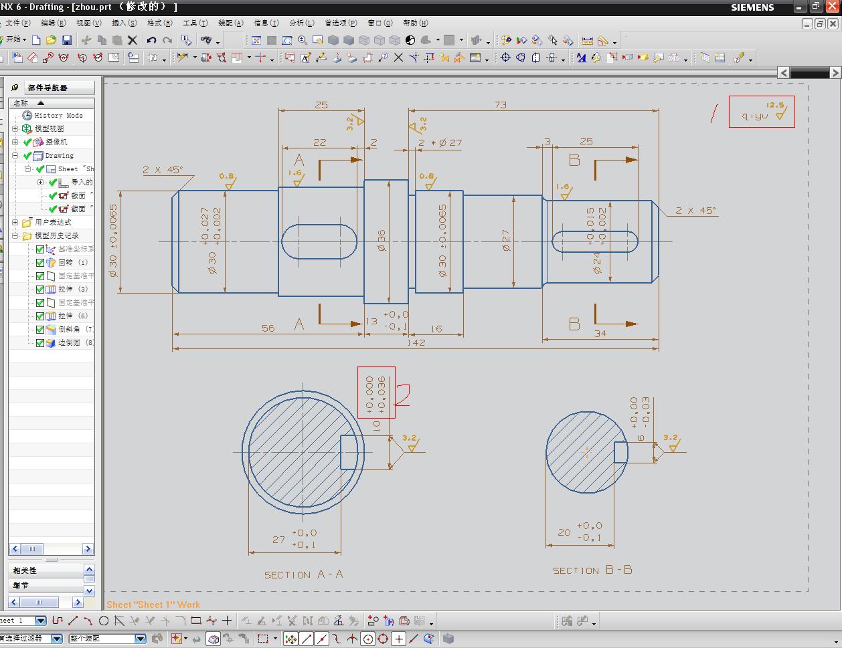Click the top tab strip left scroll arrow
Image resolution: width=842 pixels, height=648 pixels.
point(784,72)
